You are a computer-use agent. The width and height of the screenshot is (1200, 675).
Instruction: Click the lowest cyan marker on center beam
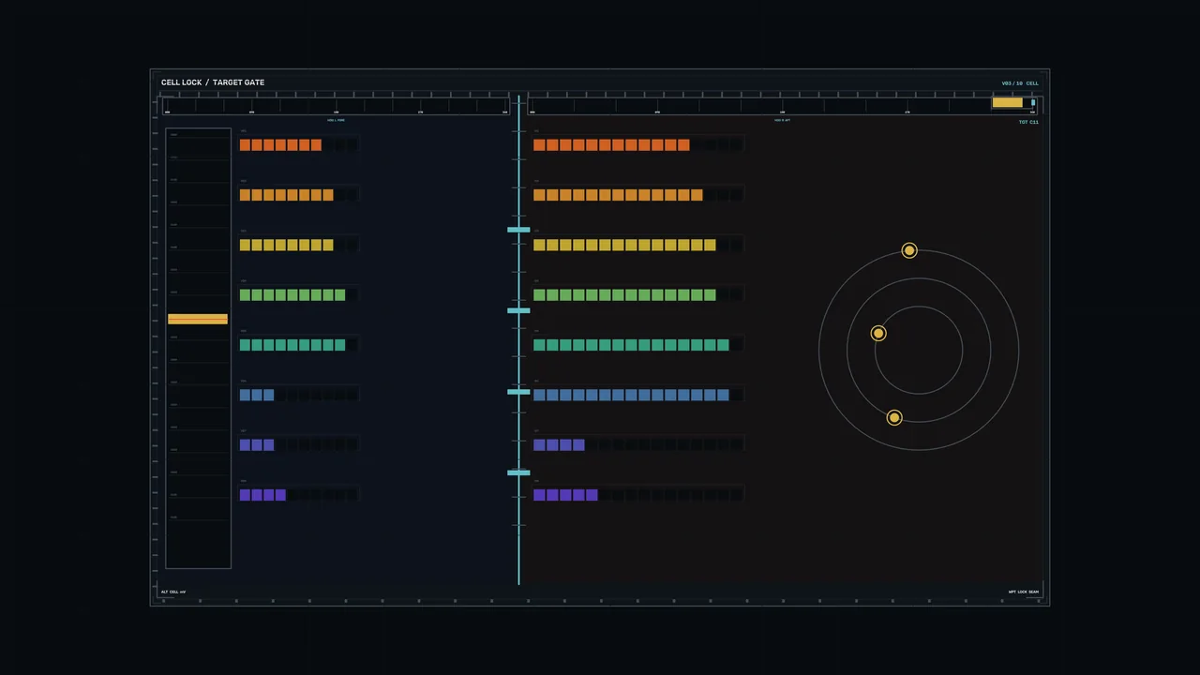518,472
